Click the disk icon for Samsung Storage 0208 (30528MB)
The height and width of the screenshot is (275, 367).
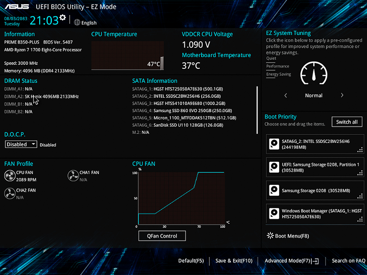(x=274, y=190)
